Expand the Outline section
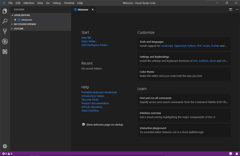 coord(19,29)
